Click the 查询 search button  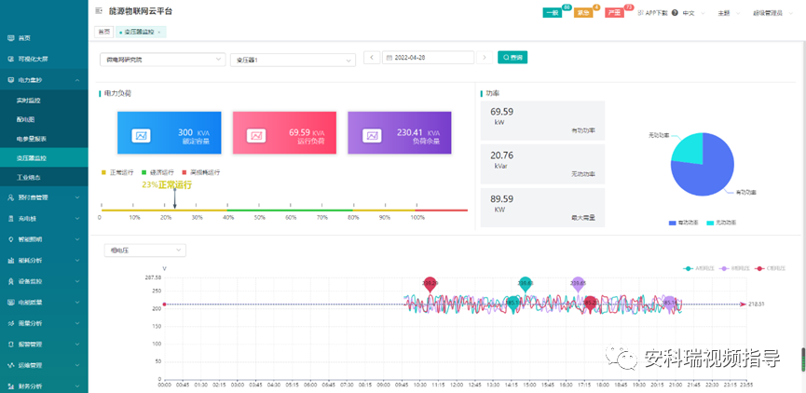click(x=512, y=58)
